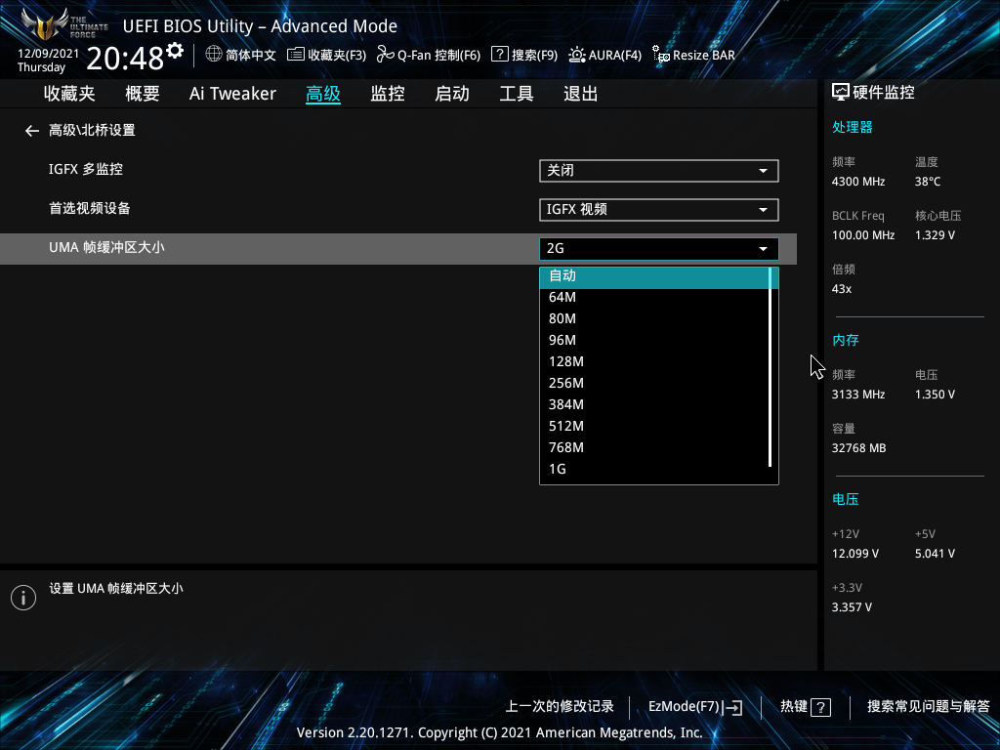Switch to the 工具 tab
The width and height of the screenshot is (1000, 750).
tap(516, 93)
